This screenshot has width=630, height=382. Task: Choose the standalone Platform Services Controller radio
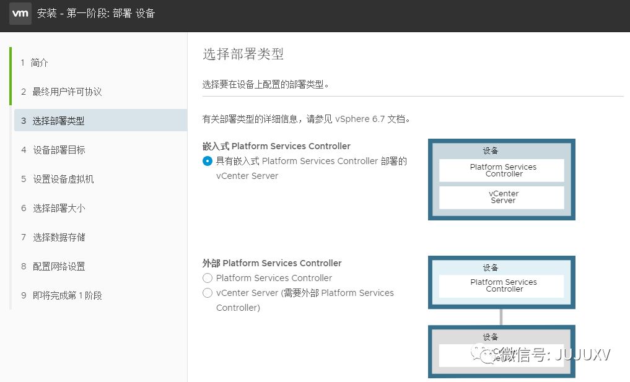pyautogui.click(x=208, y=278)
